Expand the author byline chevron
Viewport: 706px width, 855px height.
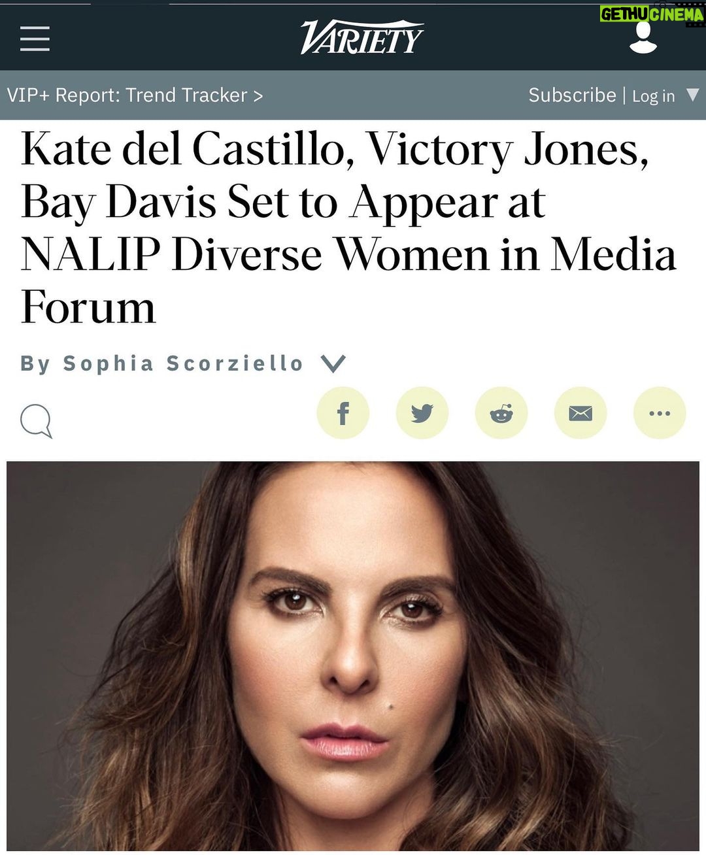tap(333, 364)
